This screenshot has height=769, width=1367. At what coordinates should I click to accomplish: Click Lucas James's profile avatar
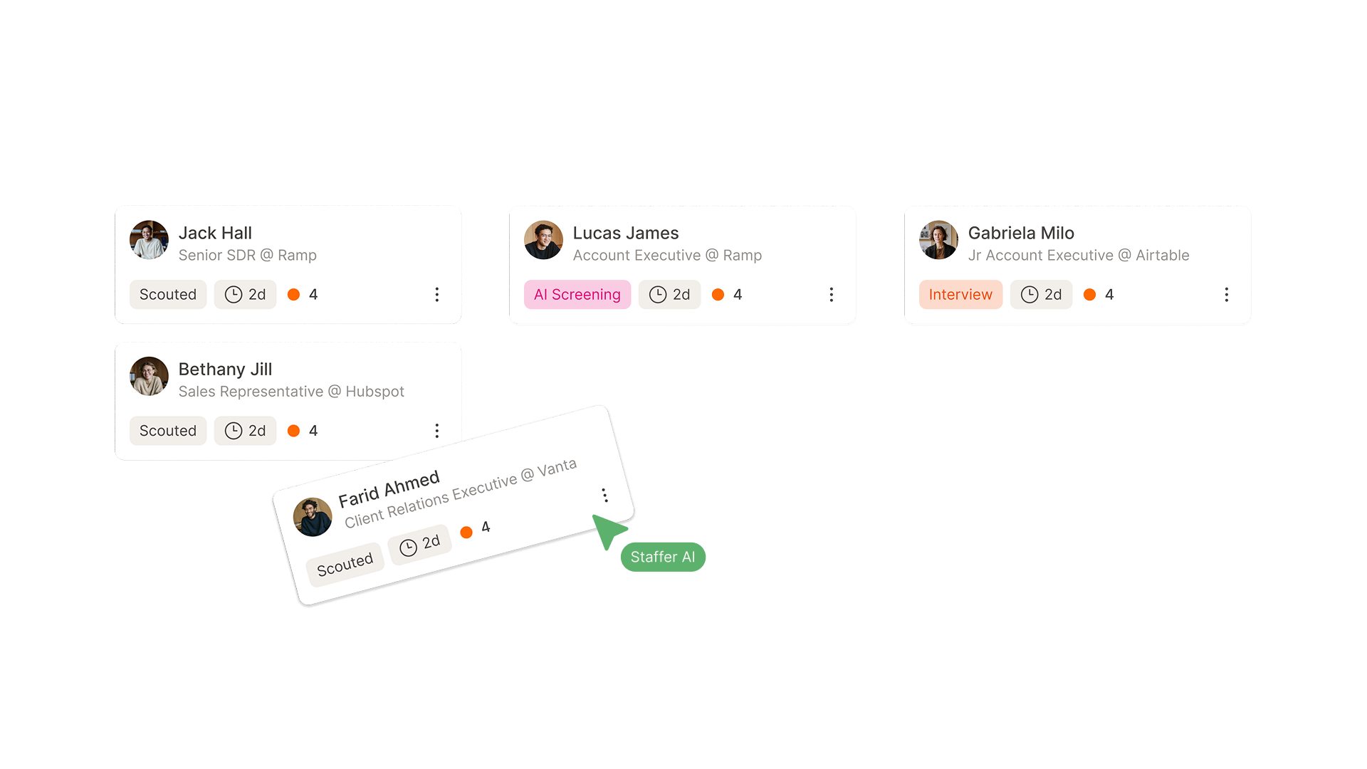click(543, 240)
